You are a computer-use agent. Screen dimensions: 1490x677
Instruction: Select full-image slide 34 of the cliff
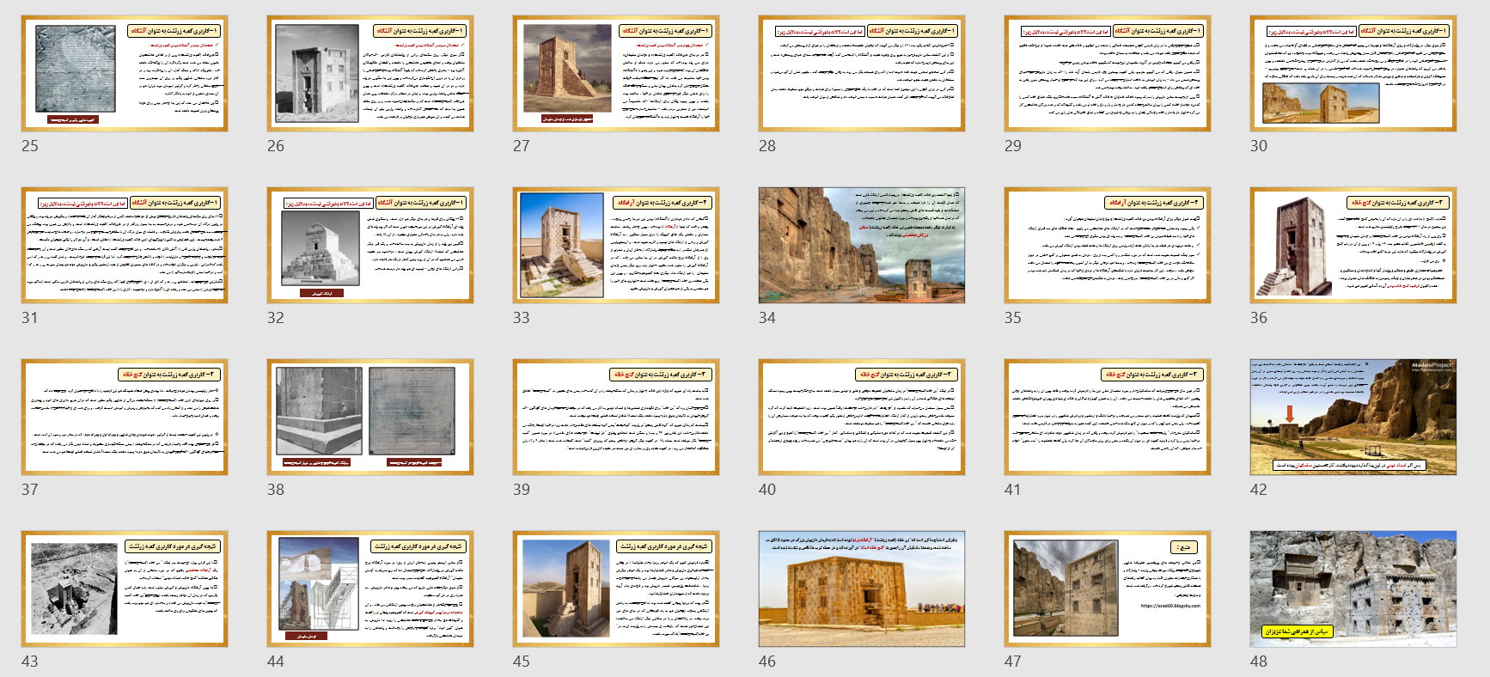(x=862, y=246)
